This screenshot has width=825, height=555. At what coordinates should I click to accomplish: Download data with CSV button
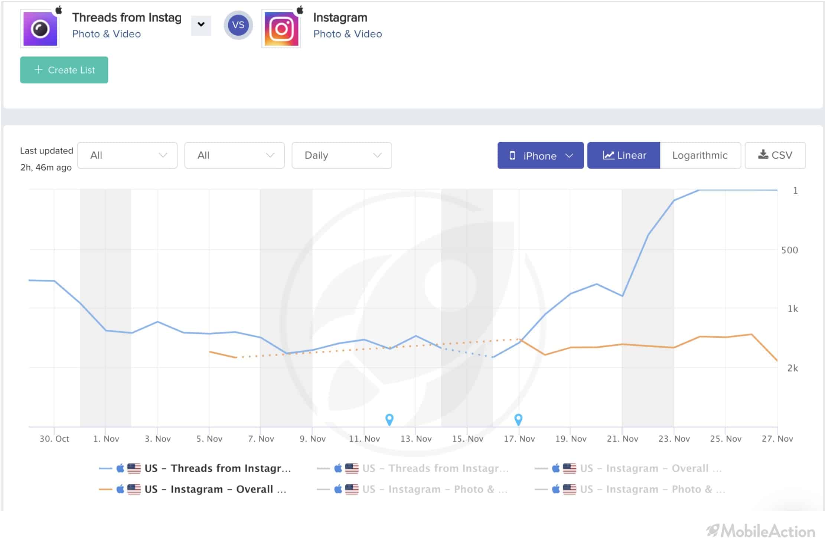[x=775, y=155]
